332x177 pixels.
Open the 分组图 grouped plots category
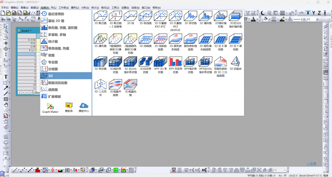click(x=66, y=69)
